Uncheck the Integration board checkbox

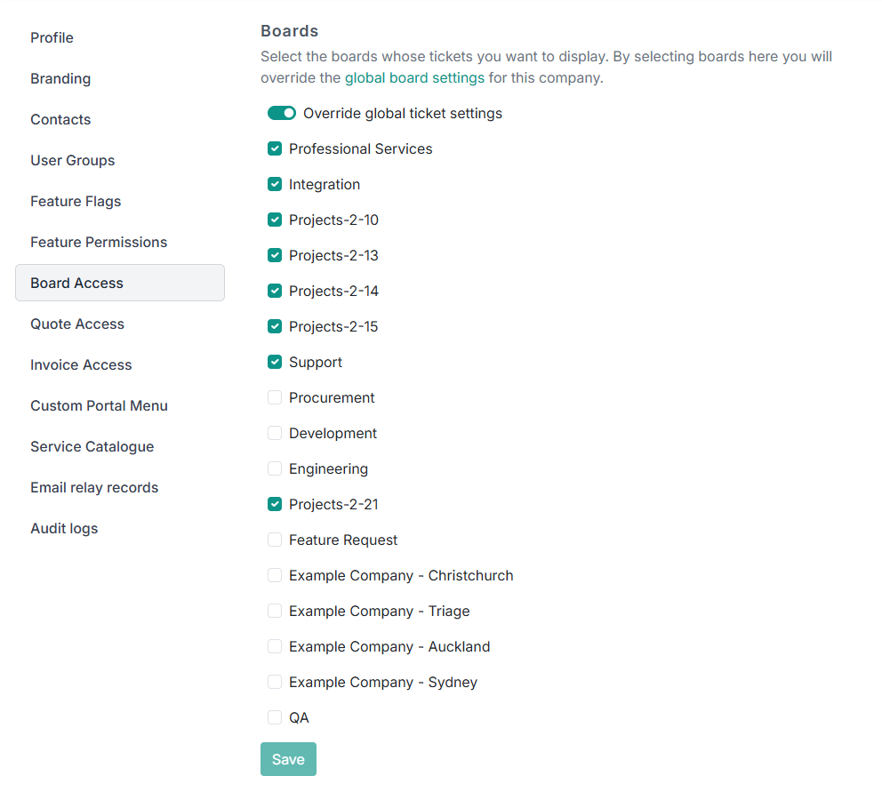click(275, 185)
